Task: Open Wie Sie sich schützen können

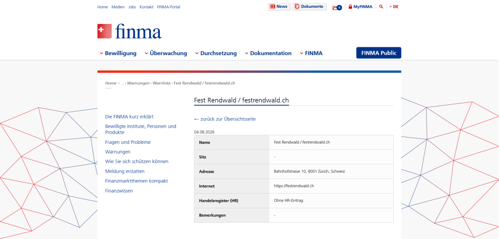Action: pyautogui.click(x=137, y=161)
